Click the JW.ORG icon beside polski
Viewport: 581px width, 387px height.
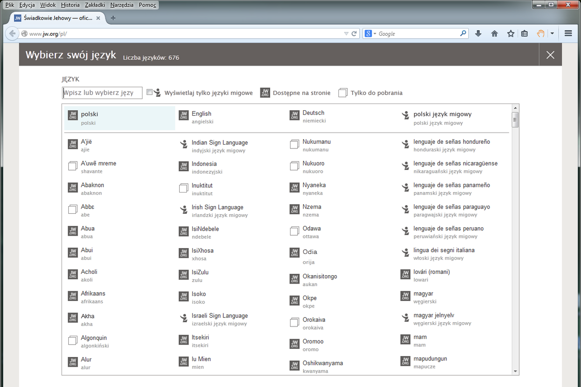point(73,116)
